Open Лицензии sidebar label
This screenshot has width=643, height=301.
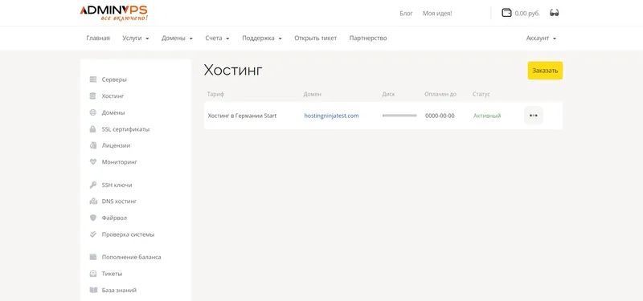click(x=116, y=145)
